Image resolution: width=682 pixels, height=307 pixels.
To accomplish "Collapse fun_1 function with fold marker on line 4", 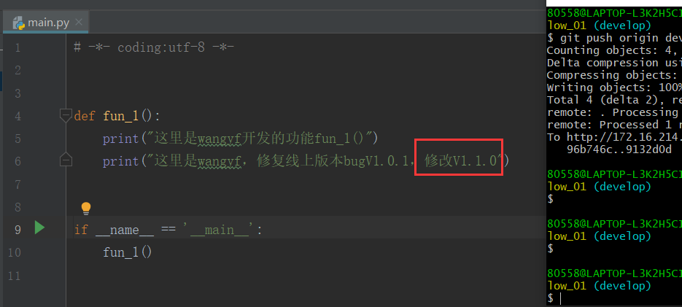I will pyautogui.click(x=66, y=115).
